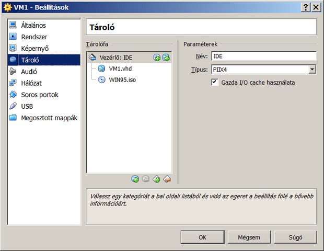
Task: Open the USB settings category
Action: pyautogui.click(x=44, y=106)
